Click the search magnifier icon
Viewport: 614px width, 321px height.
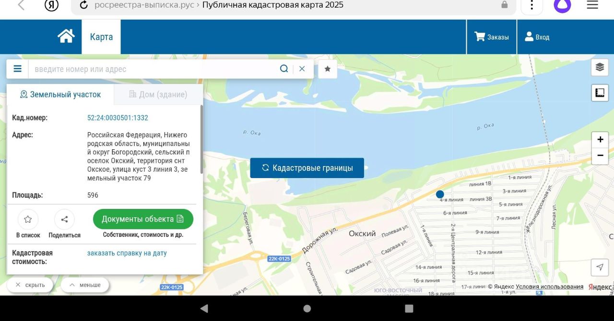[x=284, y=69]
